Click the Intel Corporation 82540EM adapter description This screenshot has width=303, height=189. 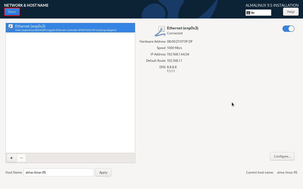[66, 30]
